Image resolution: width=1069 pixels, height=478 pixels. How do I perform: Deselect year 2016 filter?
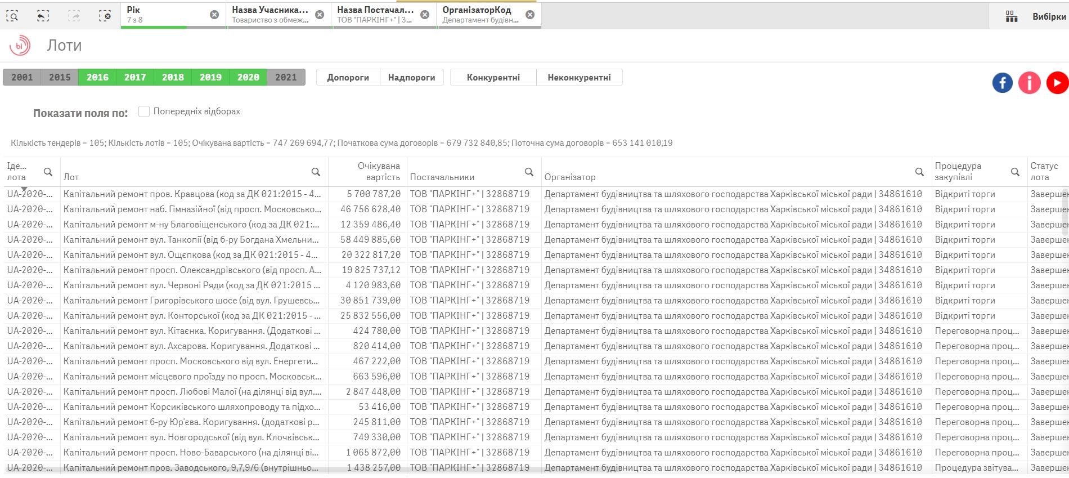point(97,77)
